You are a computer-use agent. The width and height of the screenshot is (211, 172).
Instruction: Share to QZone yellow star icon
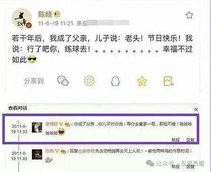[x=142, y=81]
